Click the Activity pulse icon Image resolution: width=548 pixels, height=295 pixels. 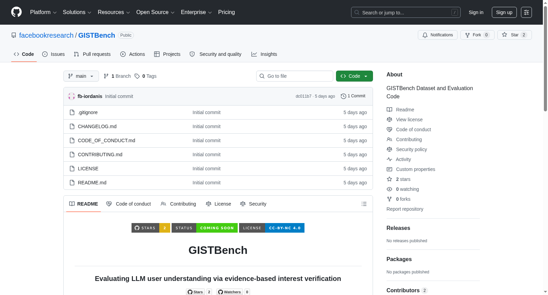[x=389, y=159]
